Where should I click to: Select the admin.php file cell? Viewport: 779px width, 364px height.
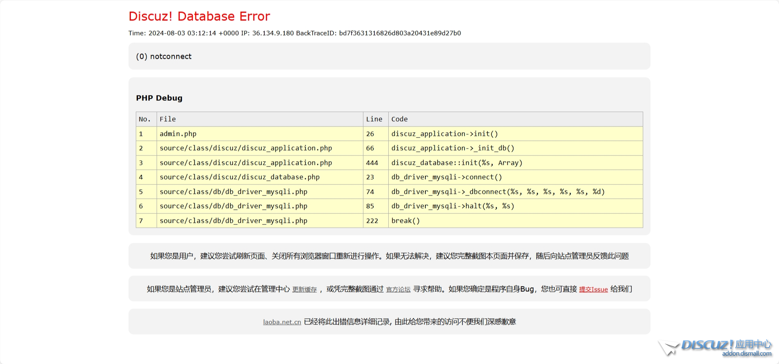(260, 134)
